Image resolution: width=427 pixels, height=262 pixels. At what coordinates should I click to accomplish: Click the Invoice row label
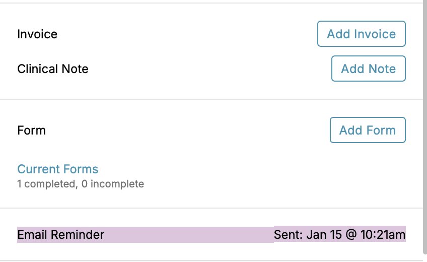click(37, 34)
